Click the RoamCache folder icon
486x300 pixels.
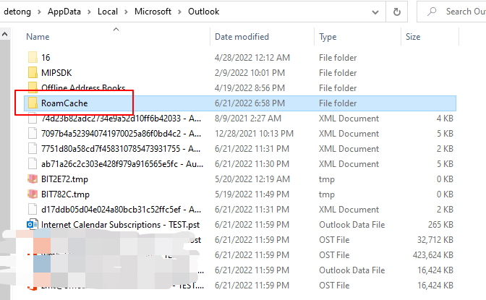pyautogui.click(x=32, y=103)
